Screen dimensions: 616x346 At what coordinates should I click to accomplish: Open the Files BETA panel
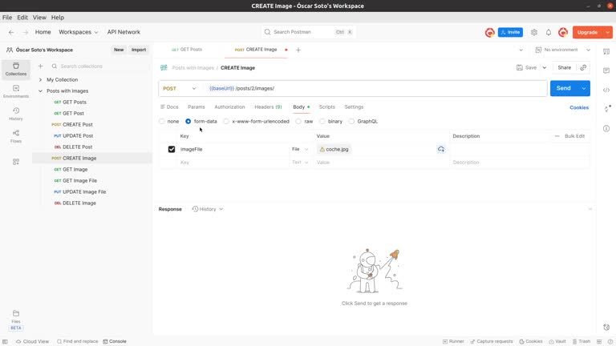tap(16, 320)
